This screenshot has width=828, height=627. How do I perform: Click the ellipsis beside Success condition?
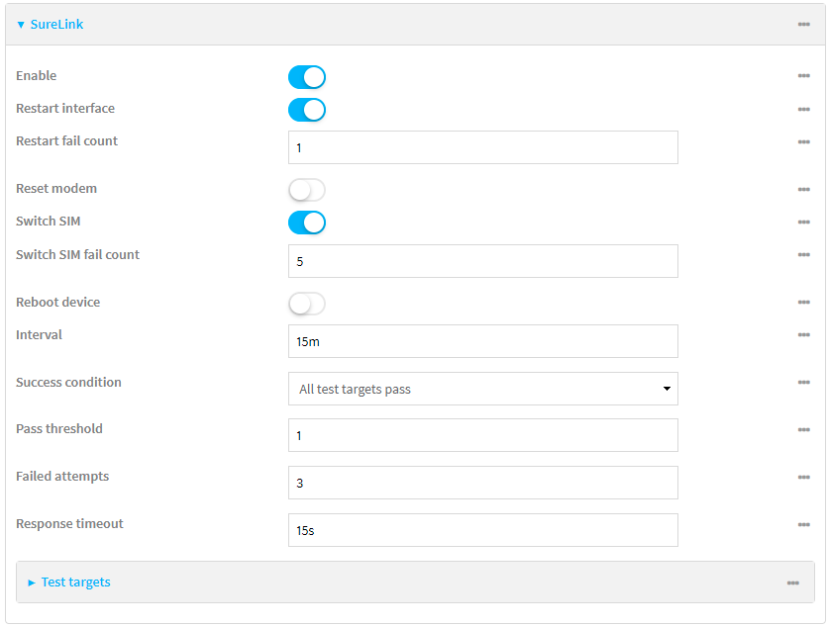point(804,383)
